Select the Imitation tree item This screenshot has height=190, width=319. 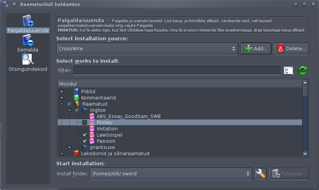[107, 129]
